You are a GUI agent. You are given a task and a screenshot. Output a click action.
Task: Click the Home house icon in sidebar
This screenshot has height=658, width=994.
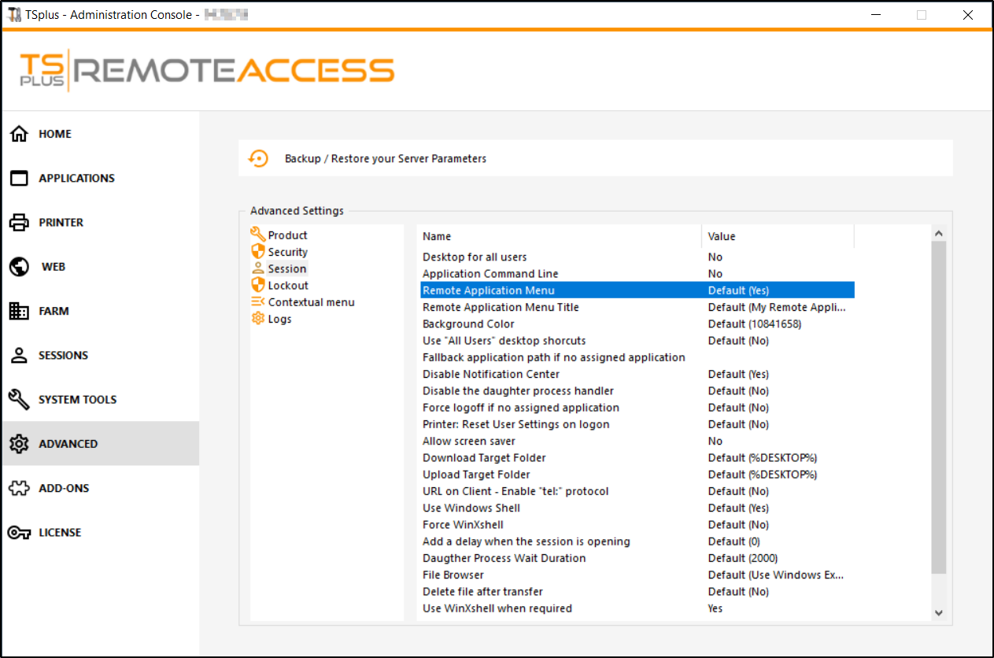[x=19, y=134]
